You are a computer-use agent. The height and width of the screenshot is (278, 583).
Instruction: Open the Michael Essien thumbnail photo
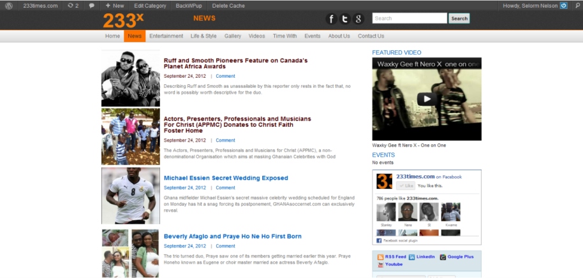(131, 196)
